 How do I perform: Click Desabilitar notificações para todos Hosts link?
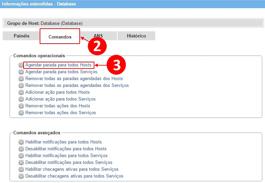(x=66, y=149)
